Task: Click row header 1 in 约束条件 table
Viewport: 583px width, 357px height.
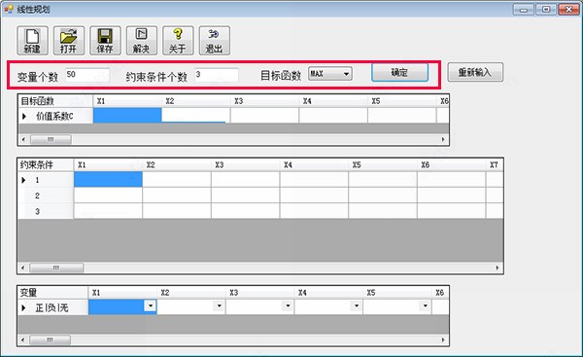Action: tap(46, 180)
